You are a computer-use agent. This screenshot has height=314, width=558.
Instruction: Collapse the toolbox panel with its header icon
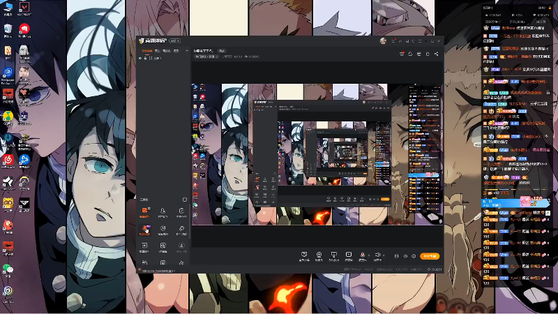(185, 200)
